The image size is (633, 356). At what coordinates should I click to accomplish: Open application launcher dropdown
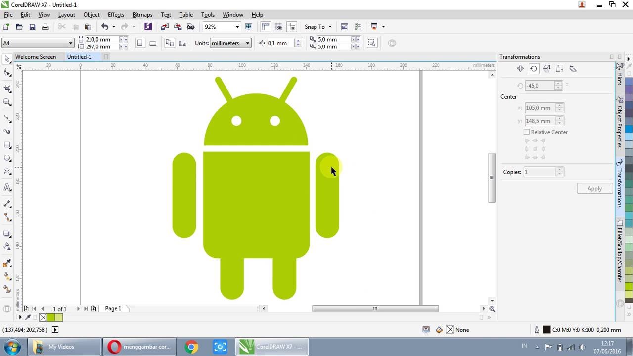click(383, 27)
